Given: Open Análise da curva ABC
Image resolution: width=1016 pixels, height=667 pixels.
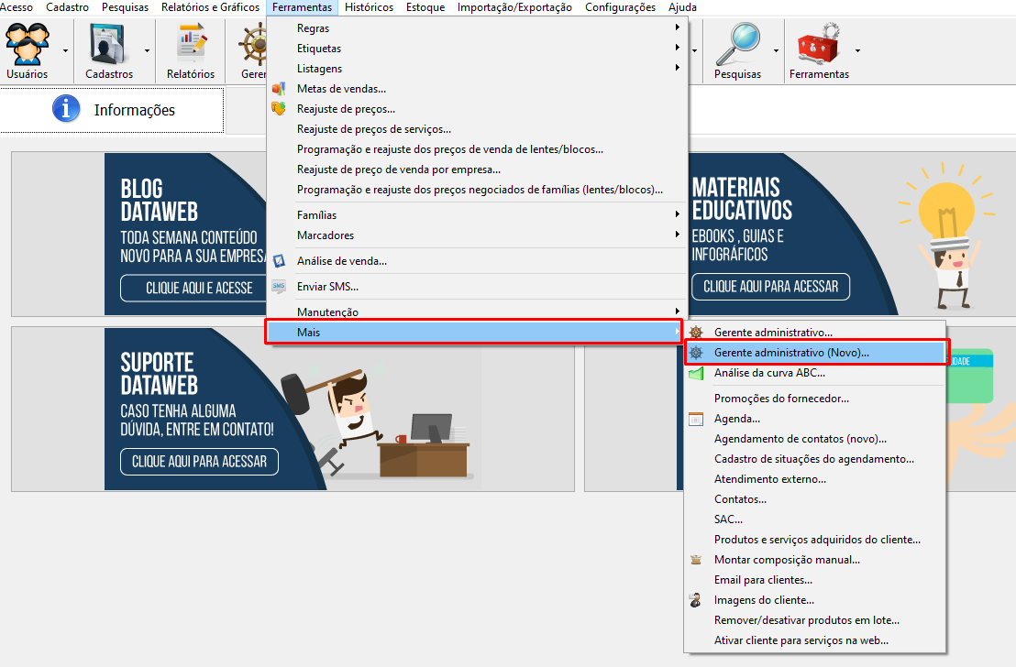Looking at the screenshot, I should tap(769, 373).
